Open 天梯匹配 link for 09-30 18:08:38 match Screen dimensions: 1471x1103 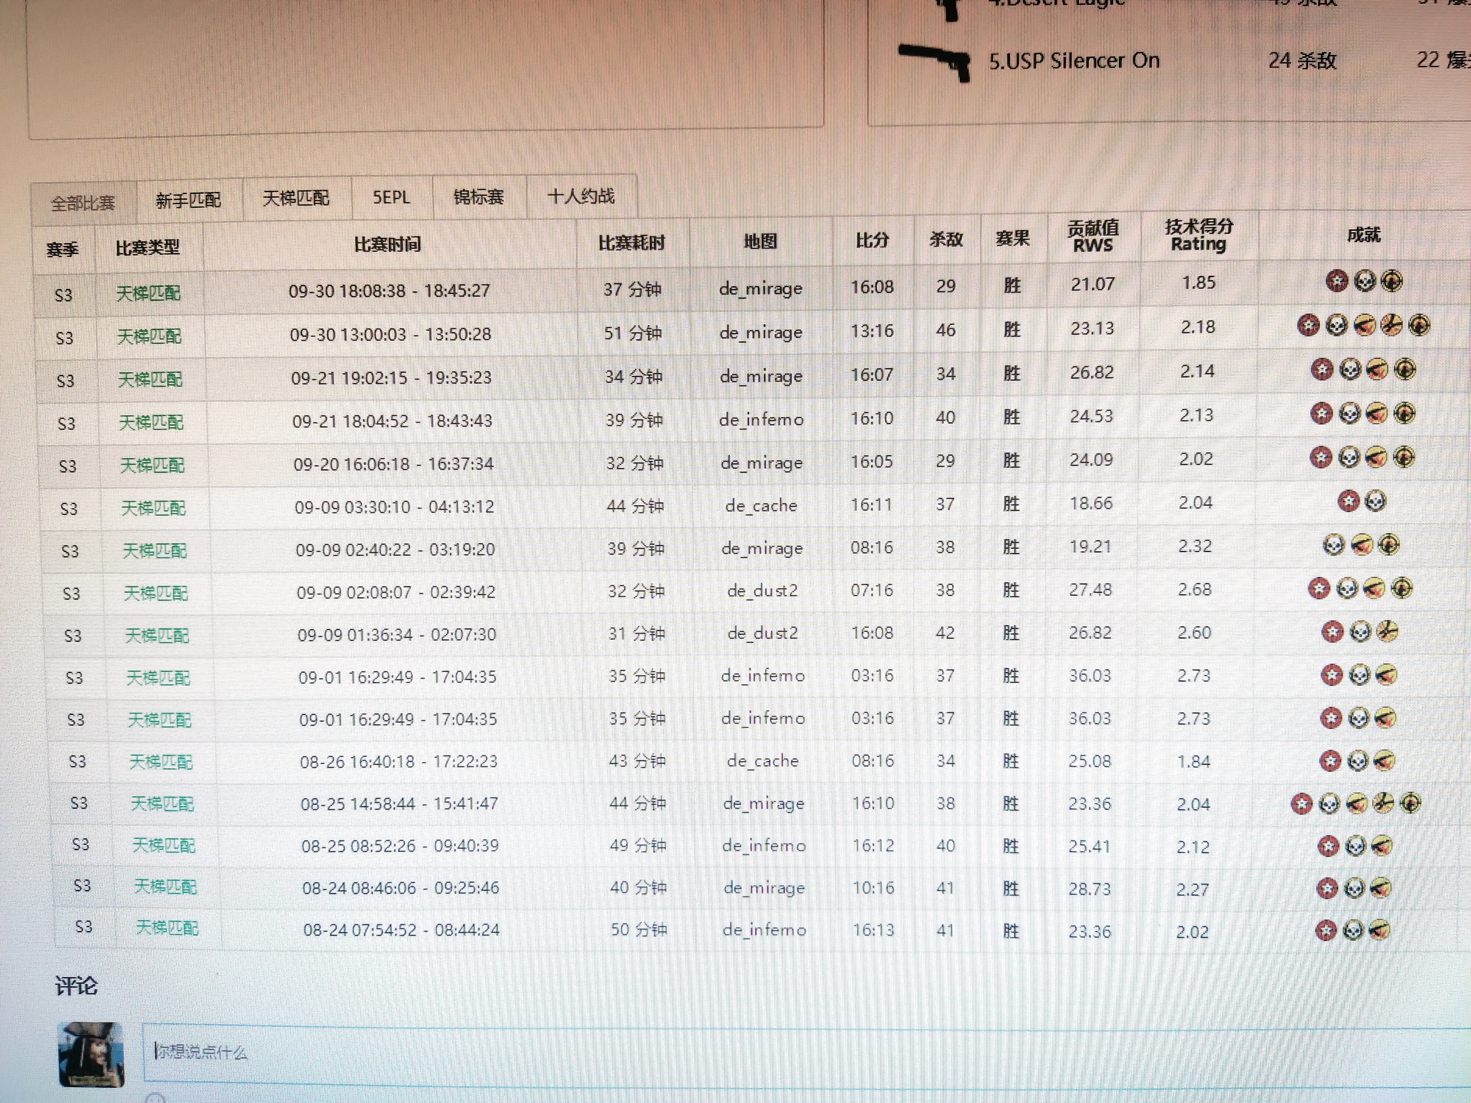[x=148, y=293]
